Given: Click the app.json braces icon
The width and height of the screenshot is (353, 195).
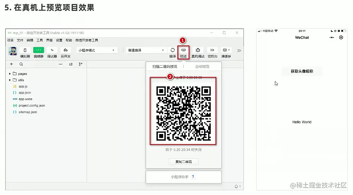Looking at the screenshot, I should coord(14,92).
